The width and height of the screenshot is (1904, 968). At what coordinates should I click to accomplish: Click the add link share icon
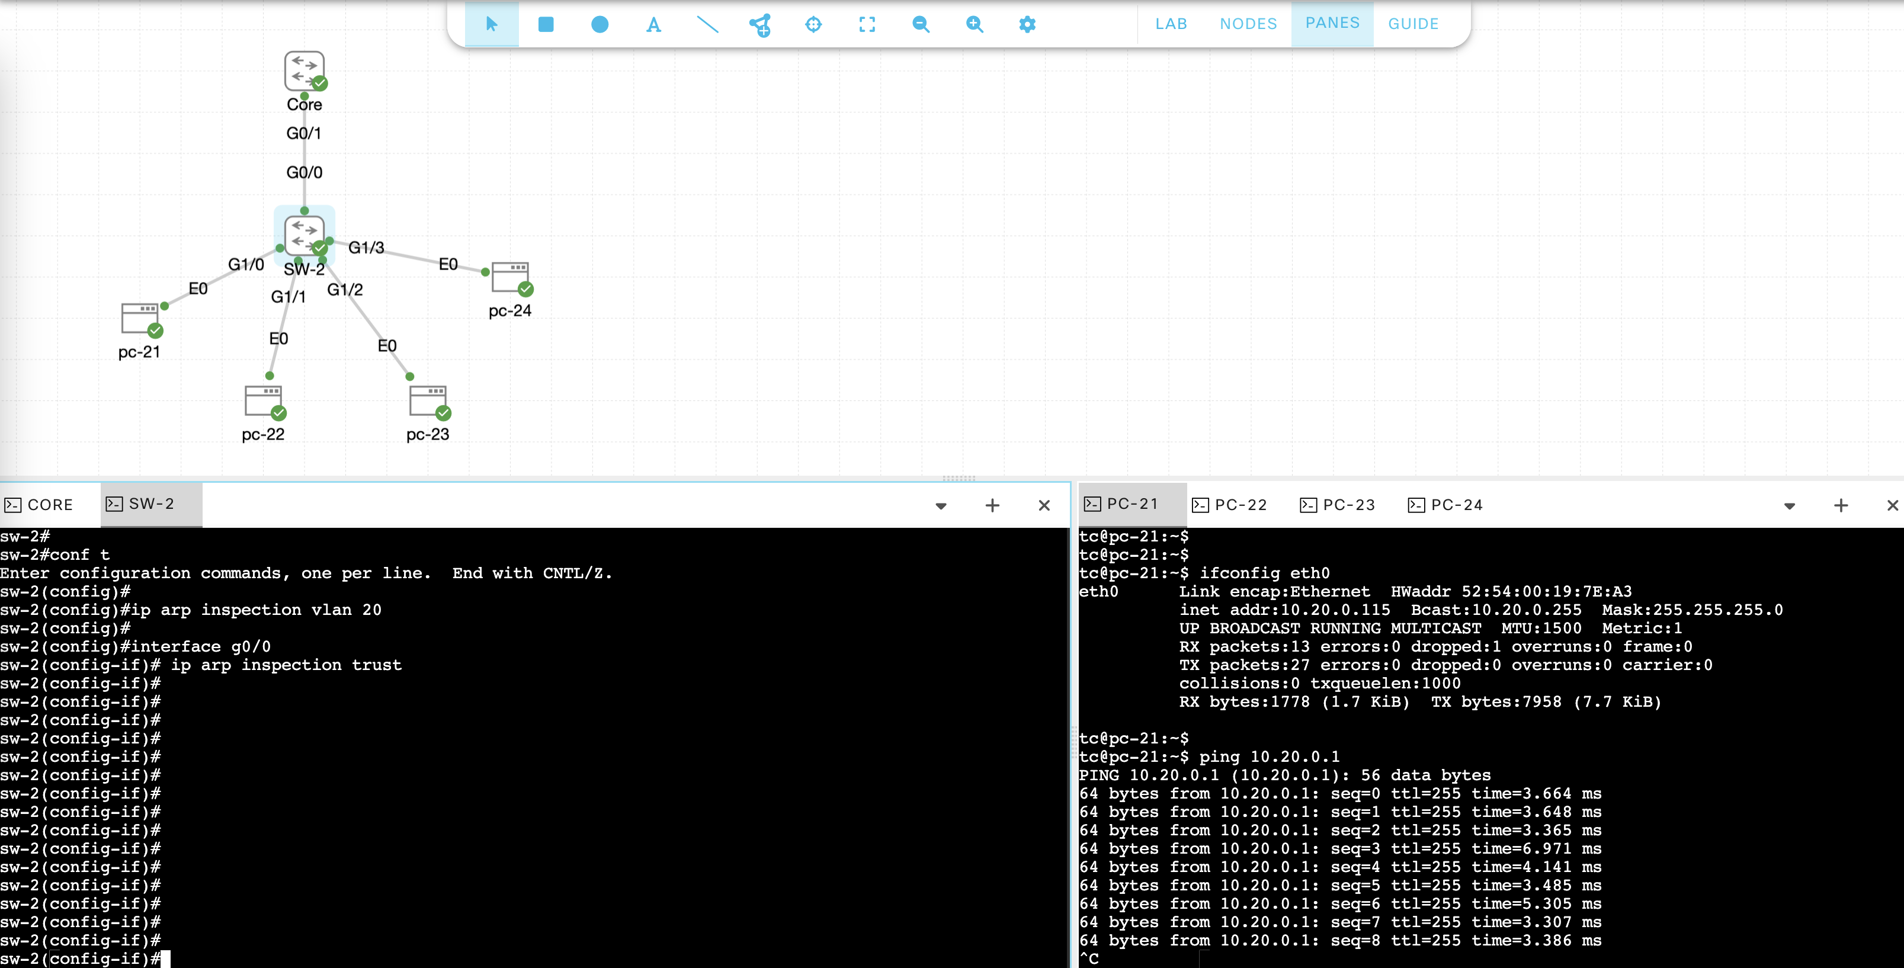[x=760, y=25]
